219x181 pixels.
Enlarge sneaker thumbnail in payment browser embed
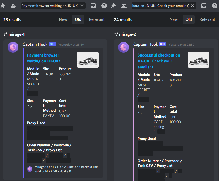pos(88,60)
